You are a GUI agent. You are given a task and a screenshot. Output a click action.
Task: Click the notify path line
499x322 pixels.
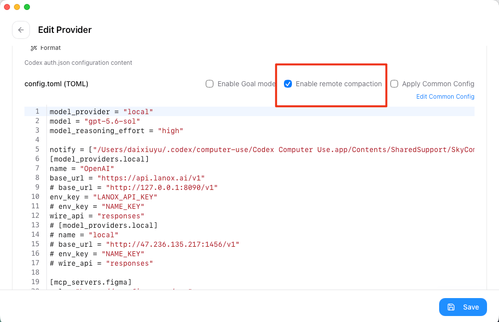(262, 150)
